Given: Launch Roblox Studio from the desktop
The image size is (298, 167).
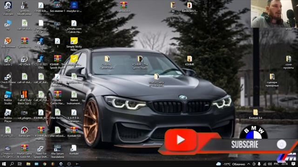Looking at the screenshot, I should tap(8, 98).
